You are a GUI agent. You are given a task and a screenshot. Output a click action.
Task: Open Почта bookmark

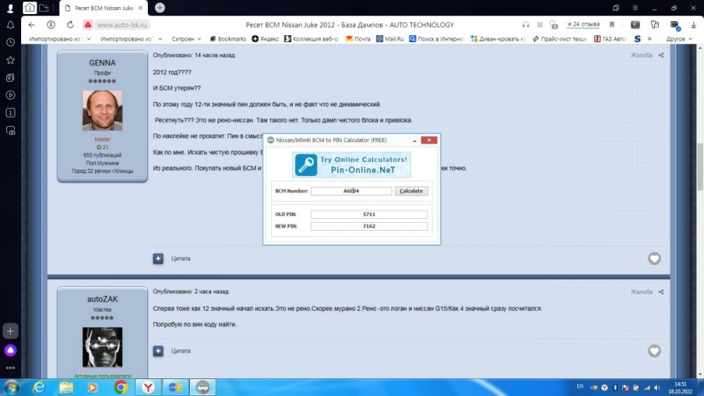tap(358, 39)
